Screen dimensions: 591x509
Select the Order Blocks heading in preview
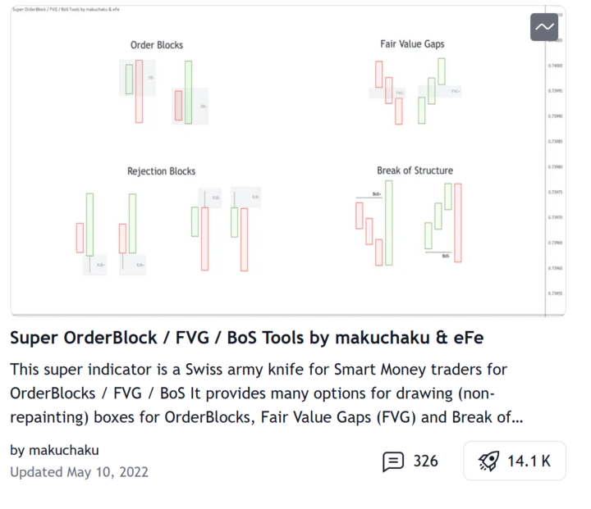[157, 45]
